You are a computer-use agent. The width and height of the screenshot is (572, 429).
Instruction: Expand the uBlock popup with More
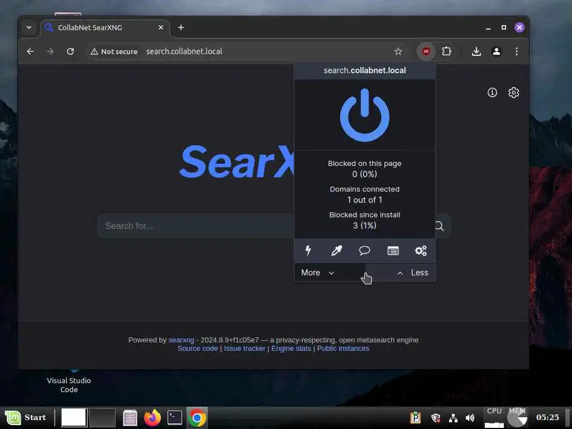coord(318,273)
